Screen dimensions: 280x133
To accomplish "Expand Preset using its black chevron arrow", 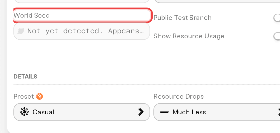I will tap(141, 112).
